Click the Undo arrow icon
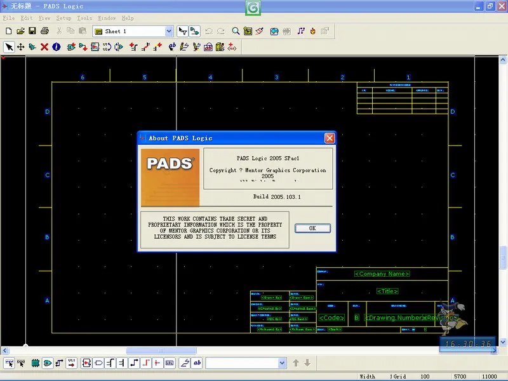The height and width of the screenshot is (381, 508). 209,31
